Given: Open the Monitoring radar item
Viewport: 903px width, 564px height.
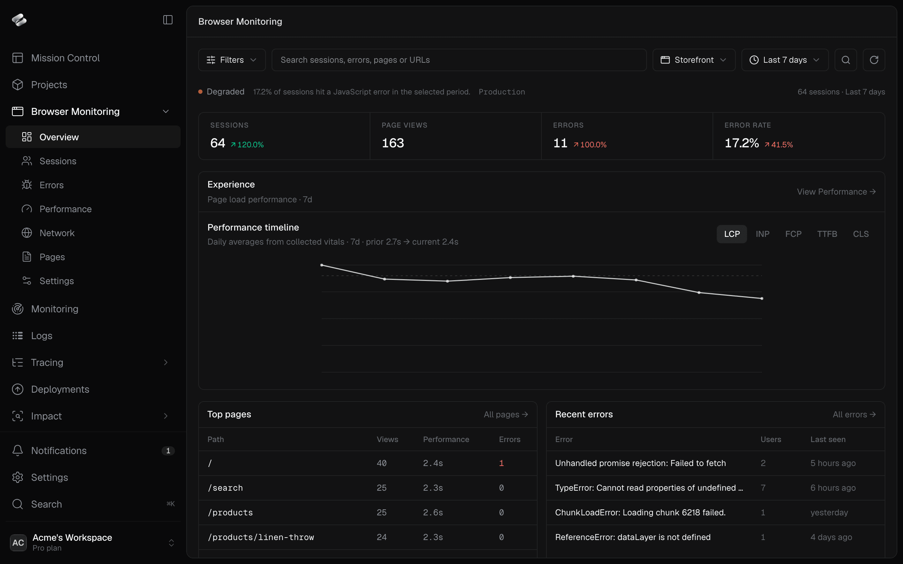Looking at the screenshot, I should click(93, 309).
